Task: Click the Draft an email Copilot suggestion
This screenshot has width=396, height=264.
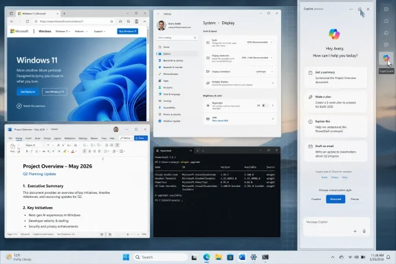Action: pyautogui.click(x=335, y=151)
